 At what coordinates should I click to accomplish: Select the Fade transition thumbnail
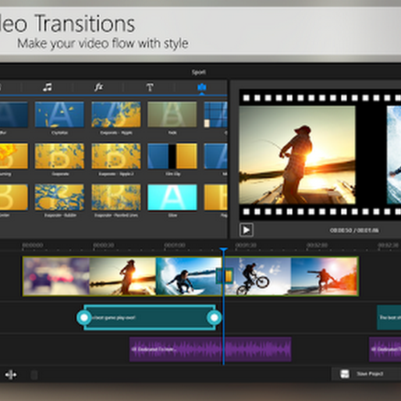172,115
